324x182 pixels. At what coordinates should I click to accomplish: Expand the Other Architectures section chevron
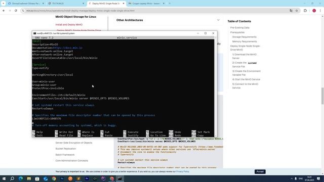[218, 20]
